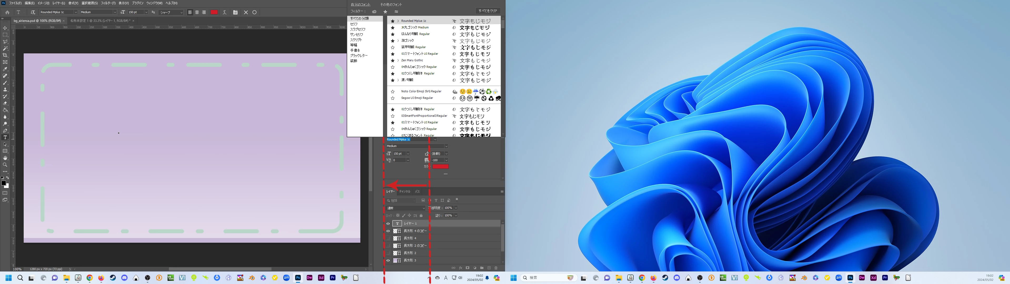Show the 長方形 4 layer
1010x284 pixels.
[388, 238]
